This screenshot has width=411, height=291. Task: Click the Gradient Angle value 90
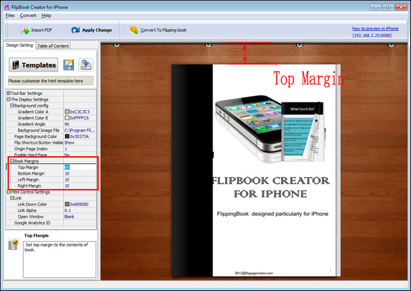pos(67,124)
